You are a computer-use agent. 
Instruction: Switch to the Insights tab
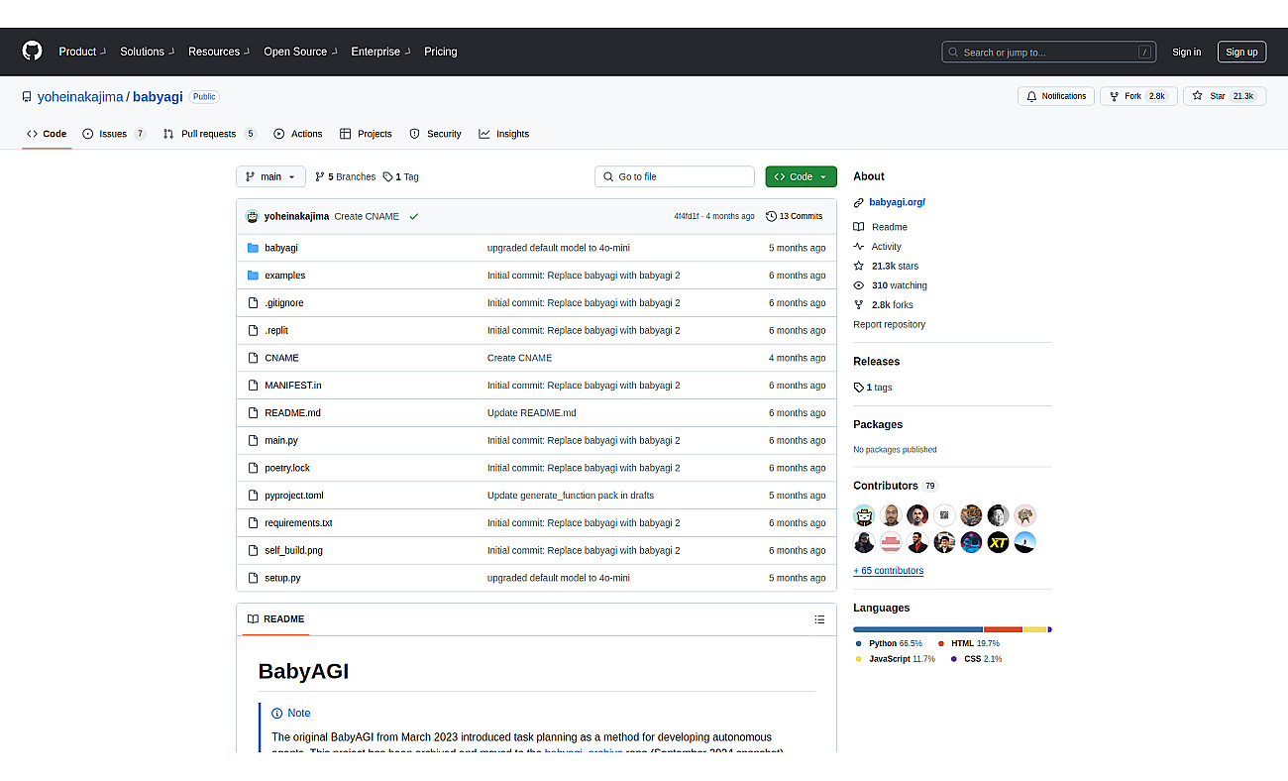503,134
